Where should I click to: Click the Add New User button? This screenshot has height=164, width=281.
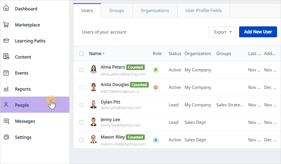[x=258, y=32]
